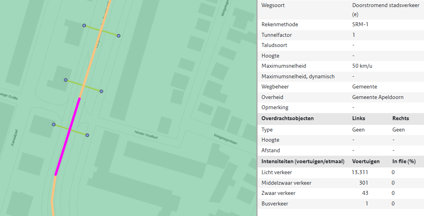424x216 pixels.
Task: Click the Tunnelfactor label
Action: tap(277, 35)
